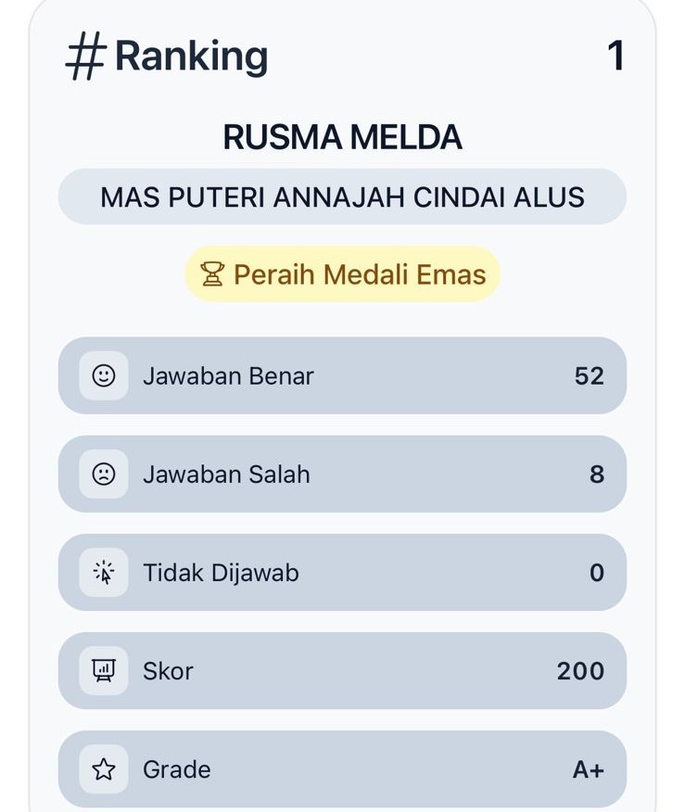Select the Grade row
The width and height of the screenshot is (685, 812).
(x=342, y=769)
